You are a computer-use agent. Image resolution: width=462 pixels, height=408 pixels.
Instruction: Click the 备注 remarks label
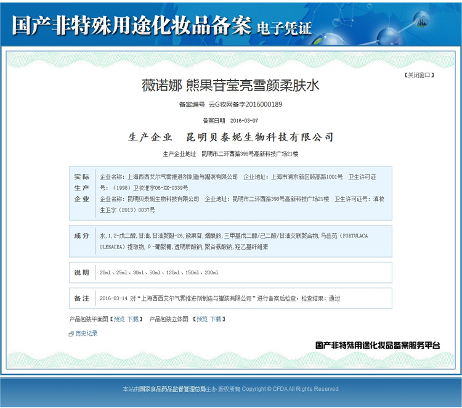coord(81,298)
